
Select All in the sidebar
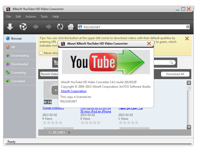(20, 47)
